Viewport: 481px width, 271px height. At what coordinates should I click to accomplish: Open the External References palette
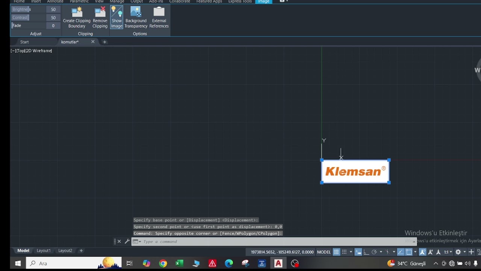click(x=159, y=18)
